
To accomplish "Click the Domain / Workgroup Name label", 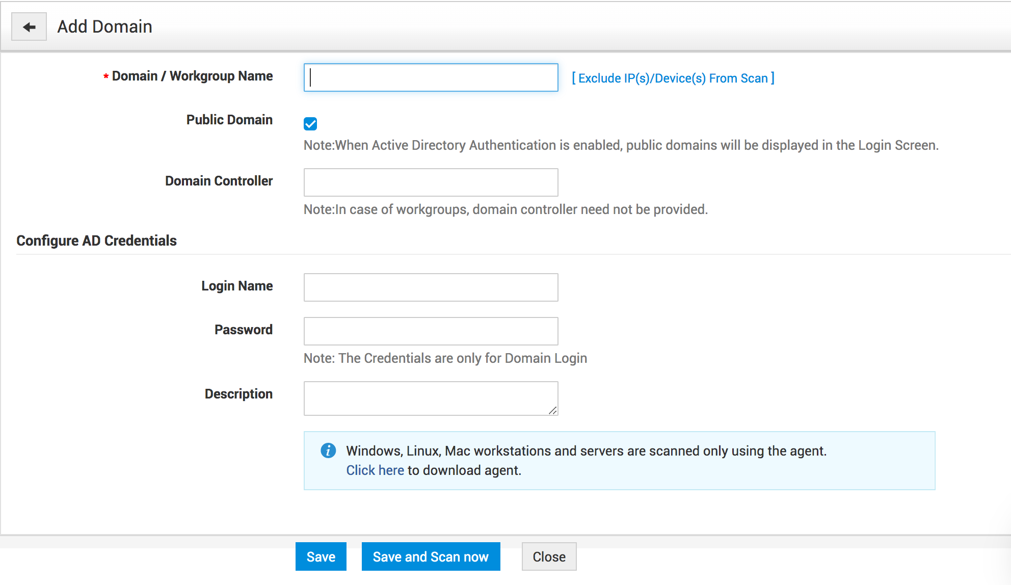I will (x=192, y=76).
